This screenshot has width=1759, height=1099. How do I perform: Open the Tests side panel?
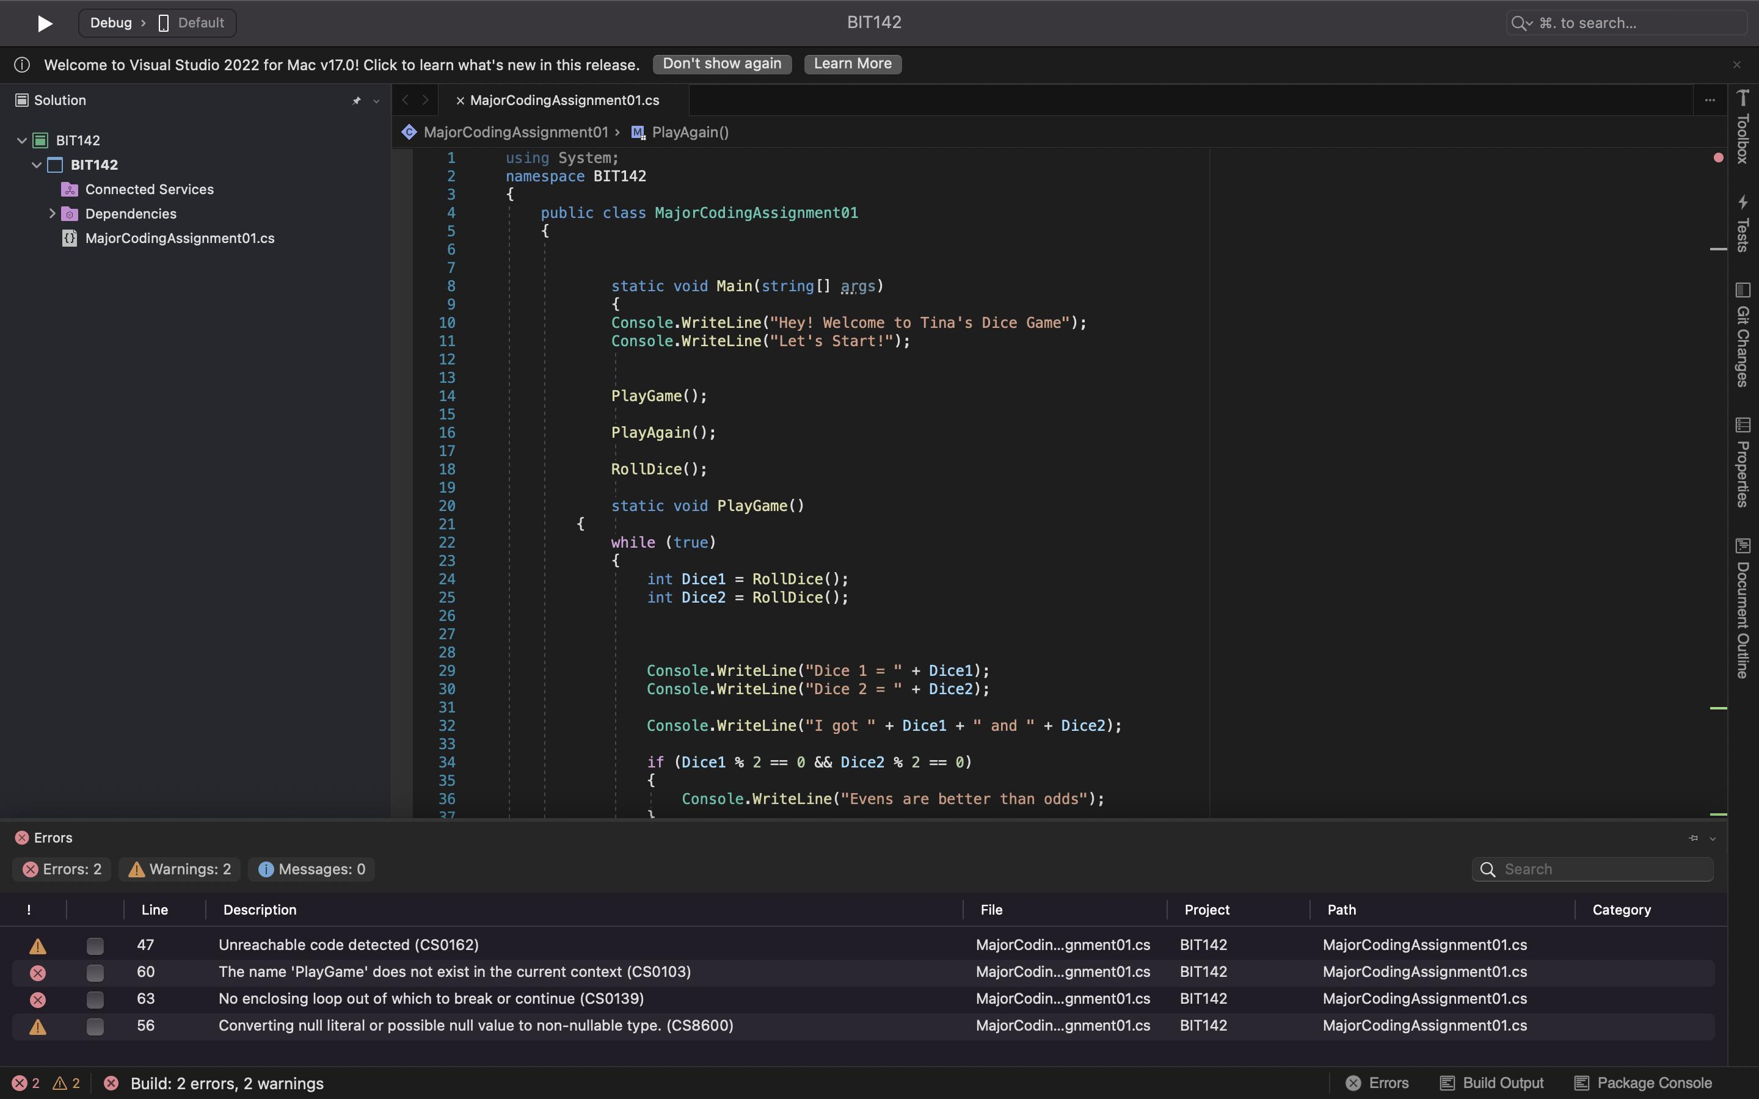(1743, 223)
